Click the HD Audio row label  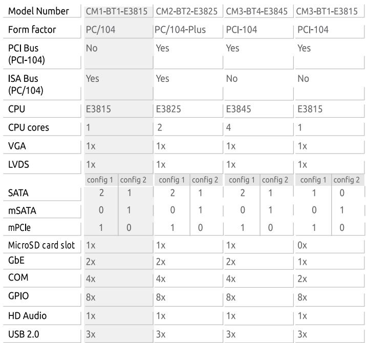[x=27, y=316]
